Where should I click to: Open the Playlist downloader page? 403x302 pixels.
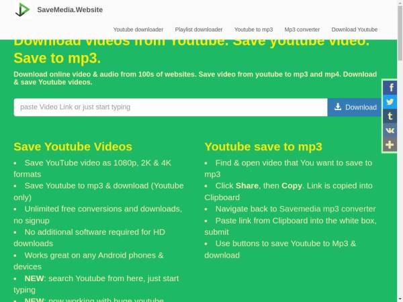[199, 30]
